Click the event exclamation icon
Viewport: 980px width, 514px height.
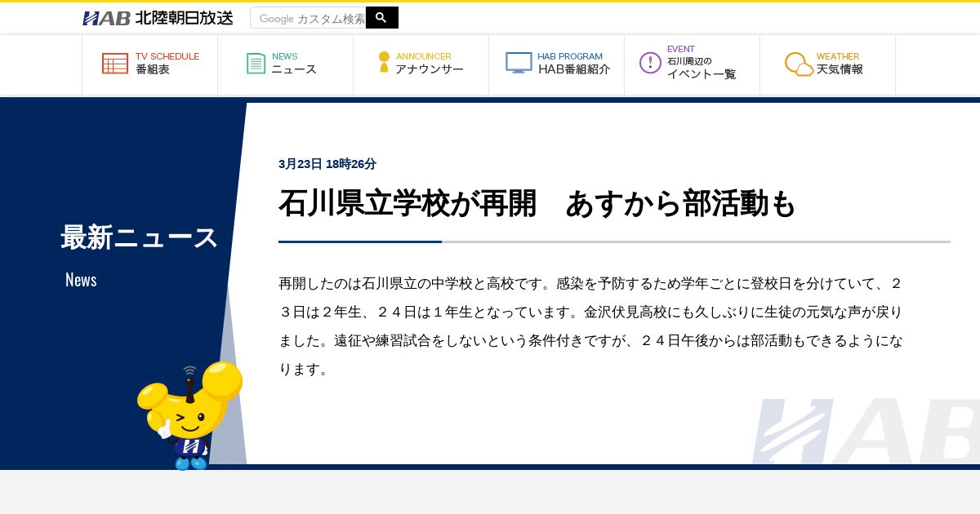tap(650, 63)
